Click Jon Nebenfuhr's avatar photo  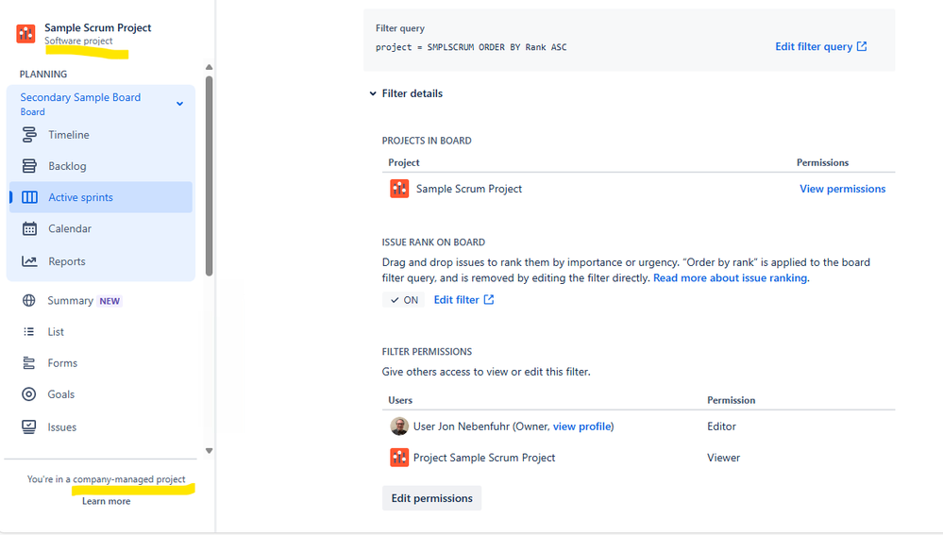click(x=399, y=426)
